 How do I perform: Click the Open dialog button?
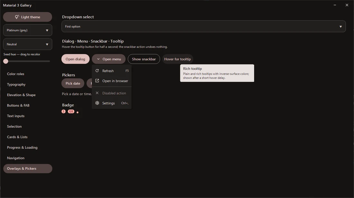click(75, 59)
